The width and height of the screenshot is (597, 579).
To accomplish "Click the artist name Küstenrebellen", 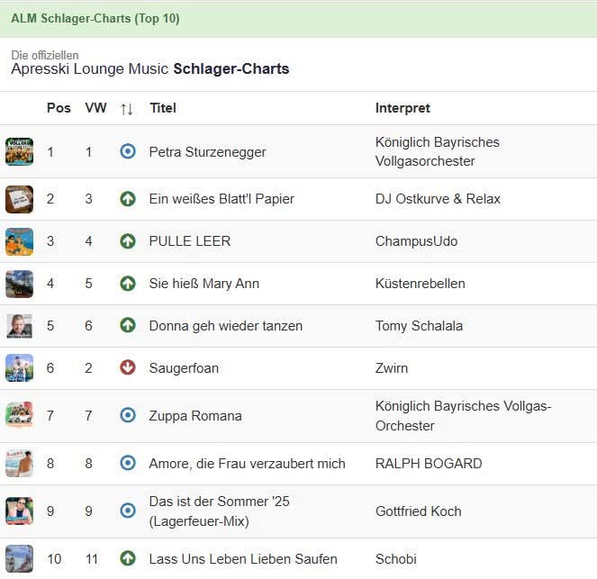I will (x=420, y=284).
